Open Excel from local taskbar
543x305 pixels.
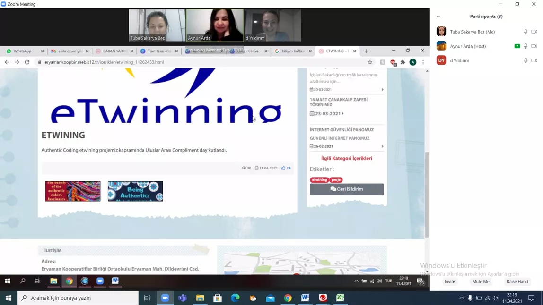coord(341,298)
